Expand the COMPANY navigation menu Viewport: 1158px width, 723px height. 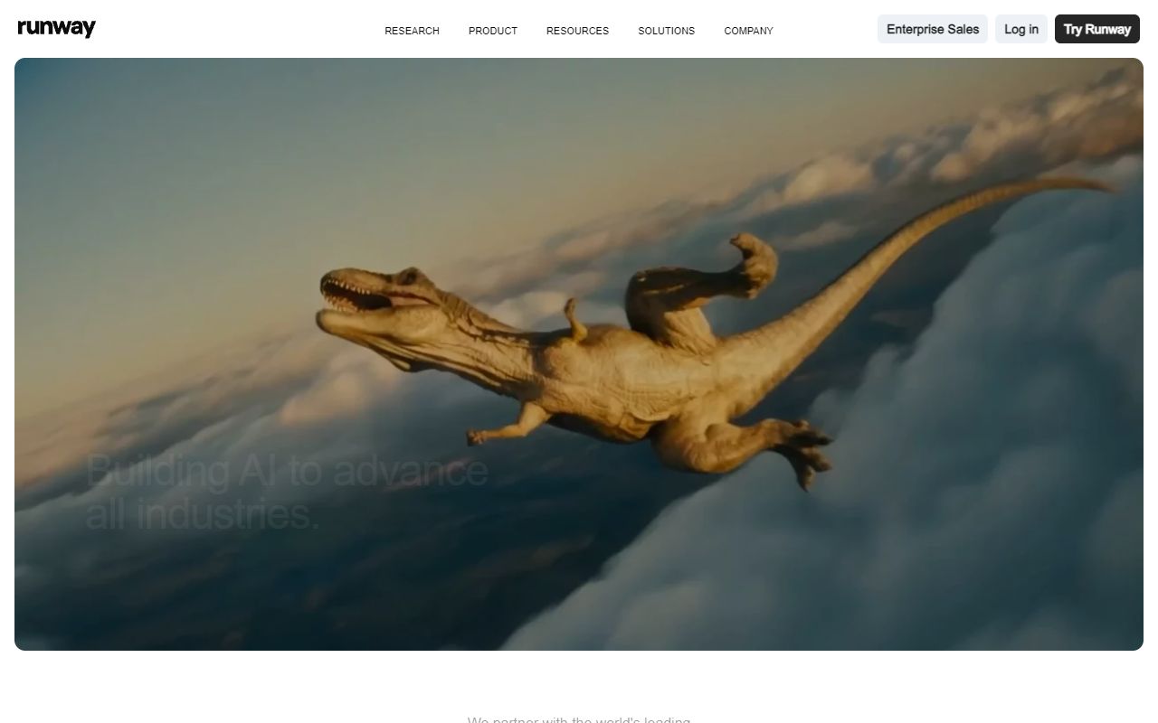(x=748, y=30)
